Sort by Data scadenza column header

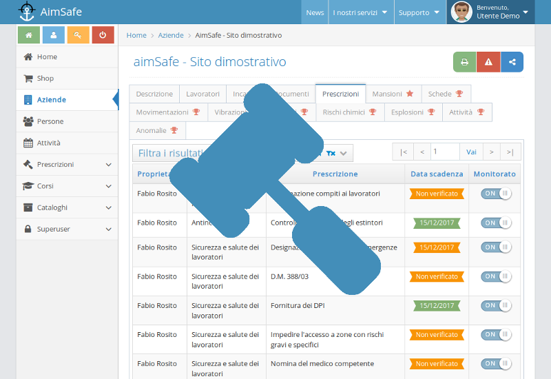tap(437, 174)
